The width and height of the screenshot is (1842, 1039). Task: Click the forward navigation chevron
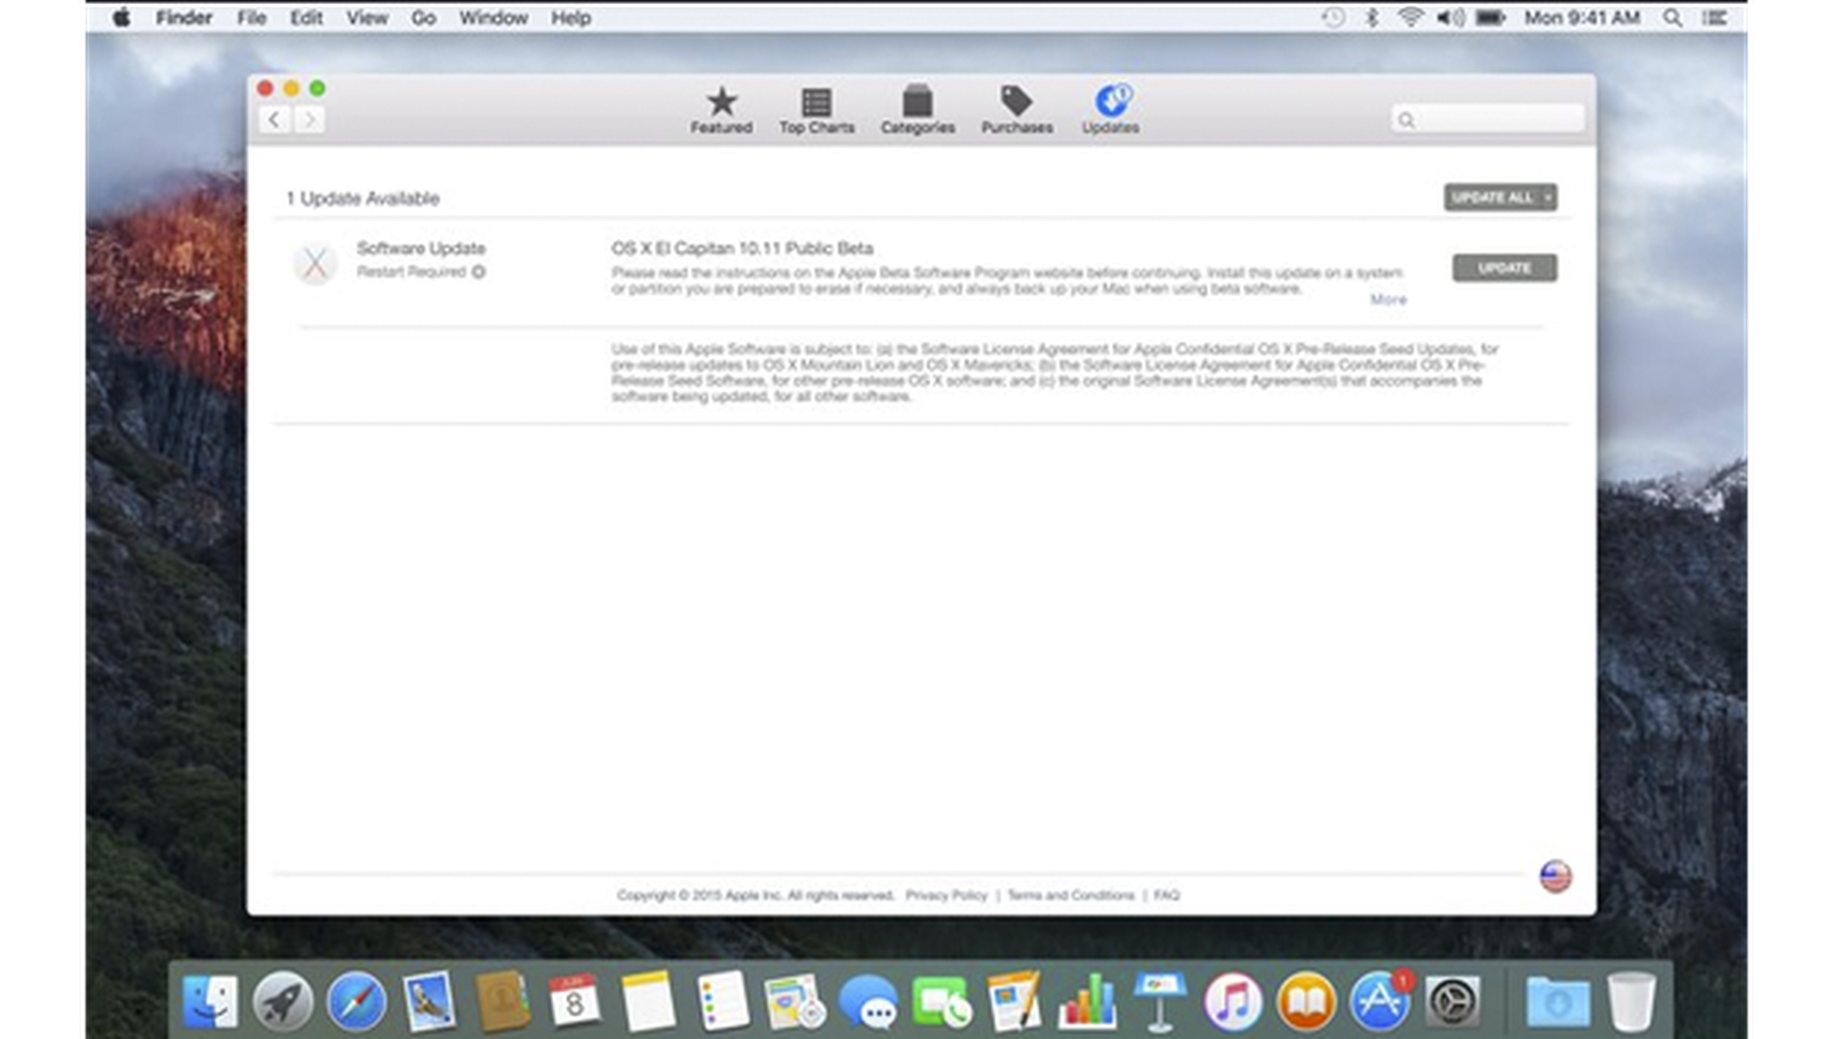pyautogui.click(x=309, y=120)
